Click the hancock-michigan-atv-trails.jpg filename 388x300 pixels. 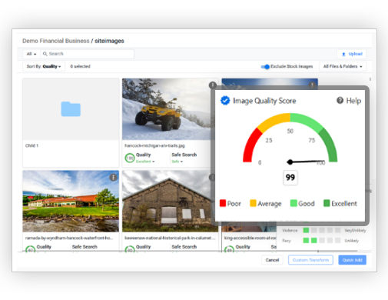tap(154, 145)
